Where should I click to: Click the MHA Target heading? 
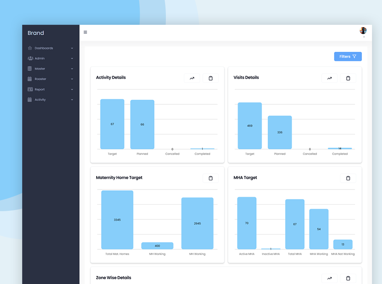245,178
